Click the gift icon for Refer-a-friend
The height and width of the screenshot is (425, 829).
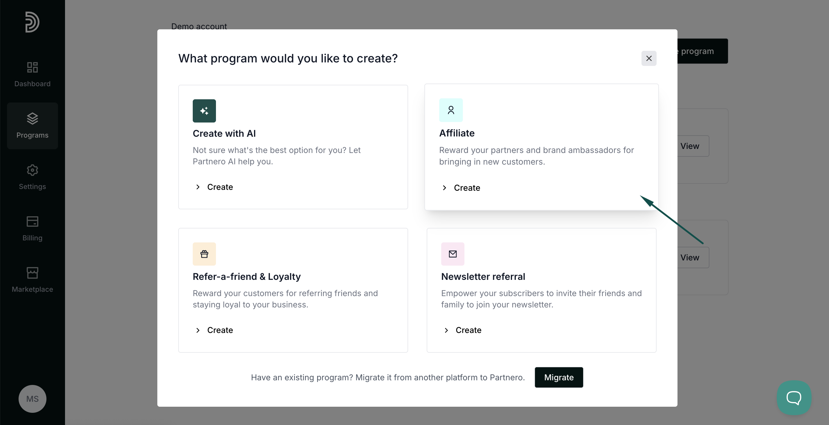pos(204,254)
